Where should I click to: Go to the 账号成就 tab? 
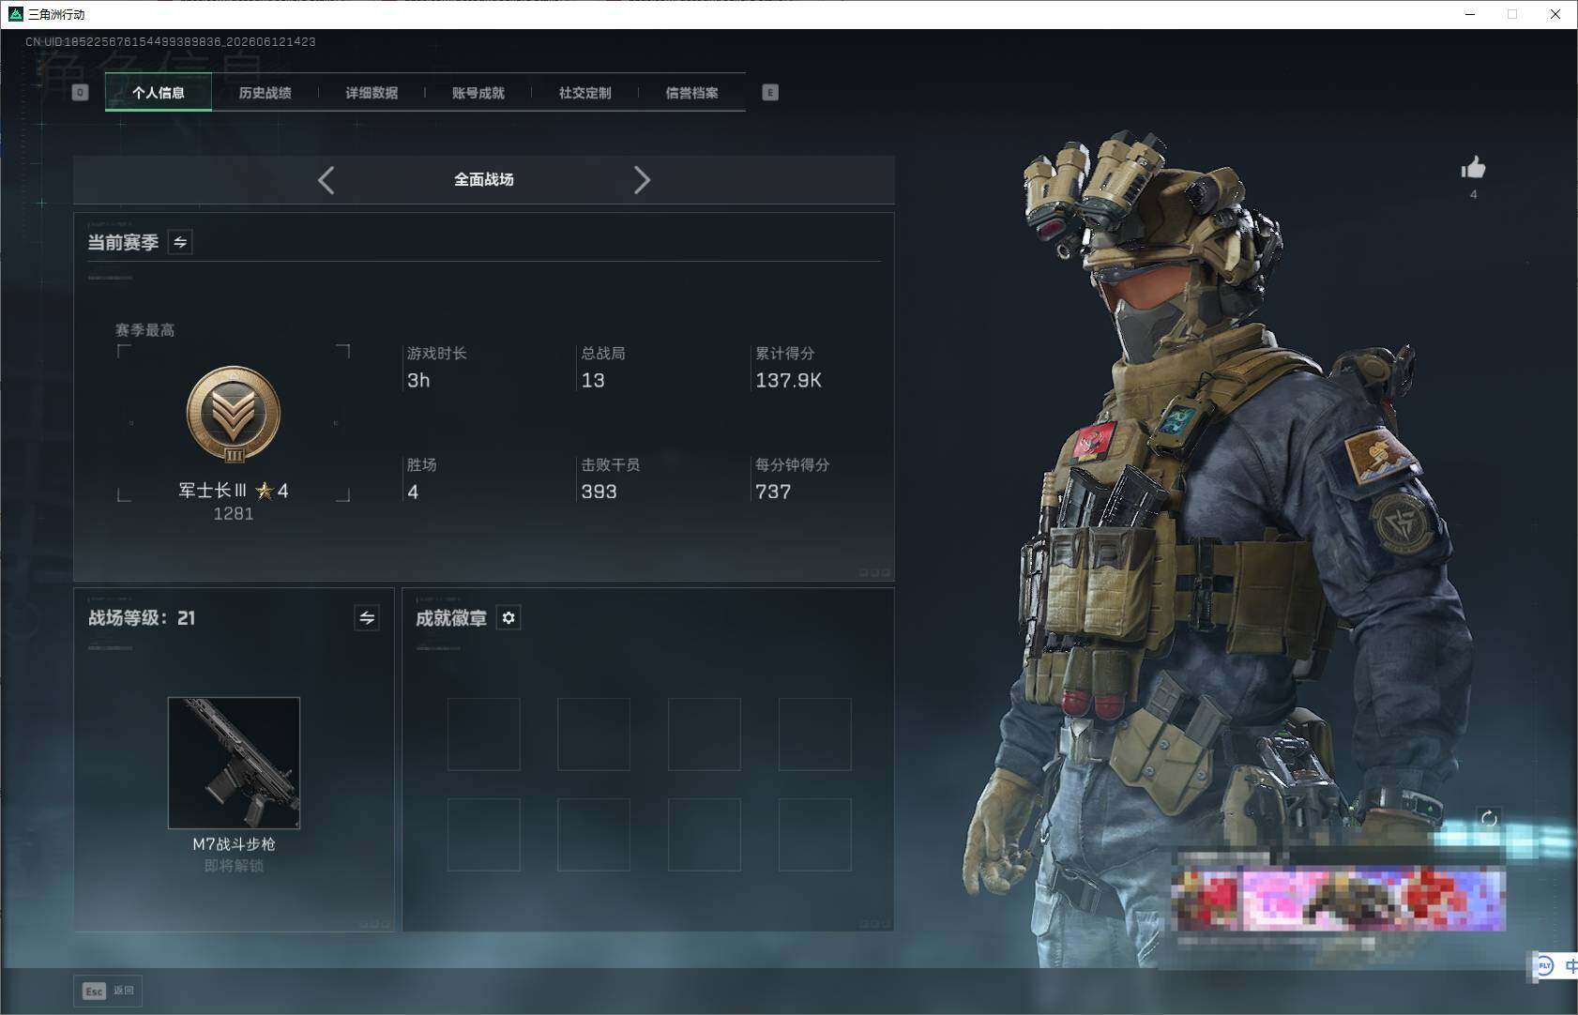point(478,93)
